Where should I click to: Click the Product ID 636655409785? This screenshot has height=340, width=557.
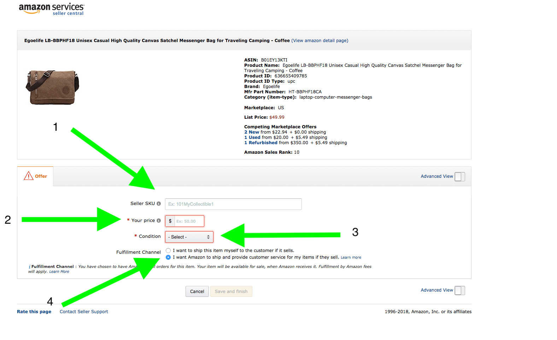[291, 76]
